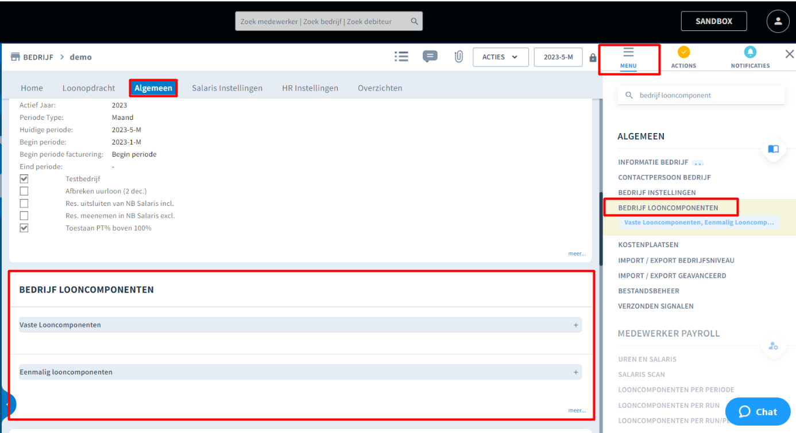Click the paperclip attachments icon
Viewport: 796px width, 433px height.
pos(458,57)
